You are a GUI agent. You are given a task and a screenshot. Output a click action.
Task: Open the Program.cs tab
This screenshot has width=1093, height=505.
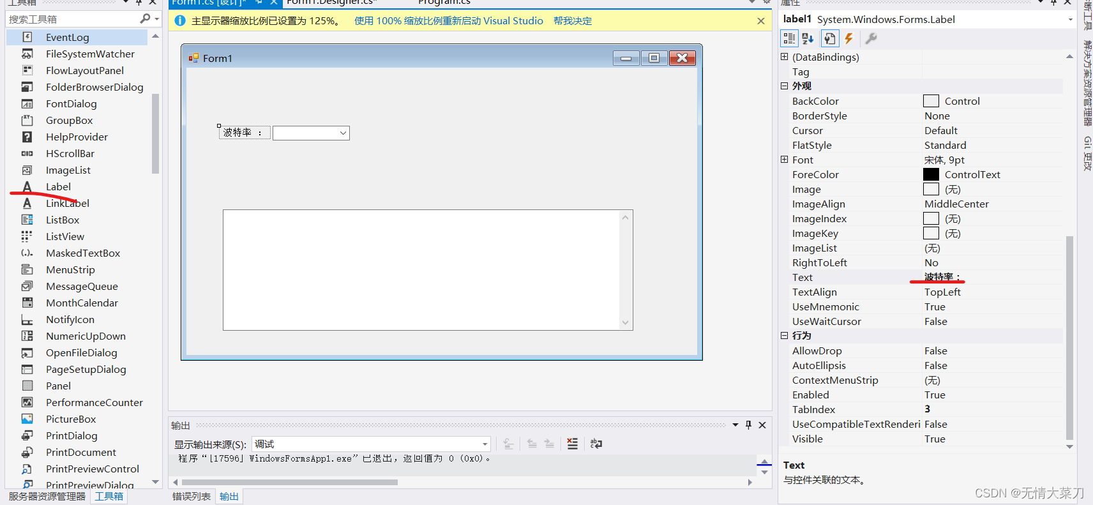[444, 3]
